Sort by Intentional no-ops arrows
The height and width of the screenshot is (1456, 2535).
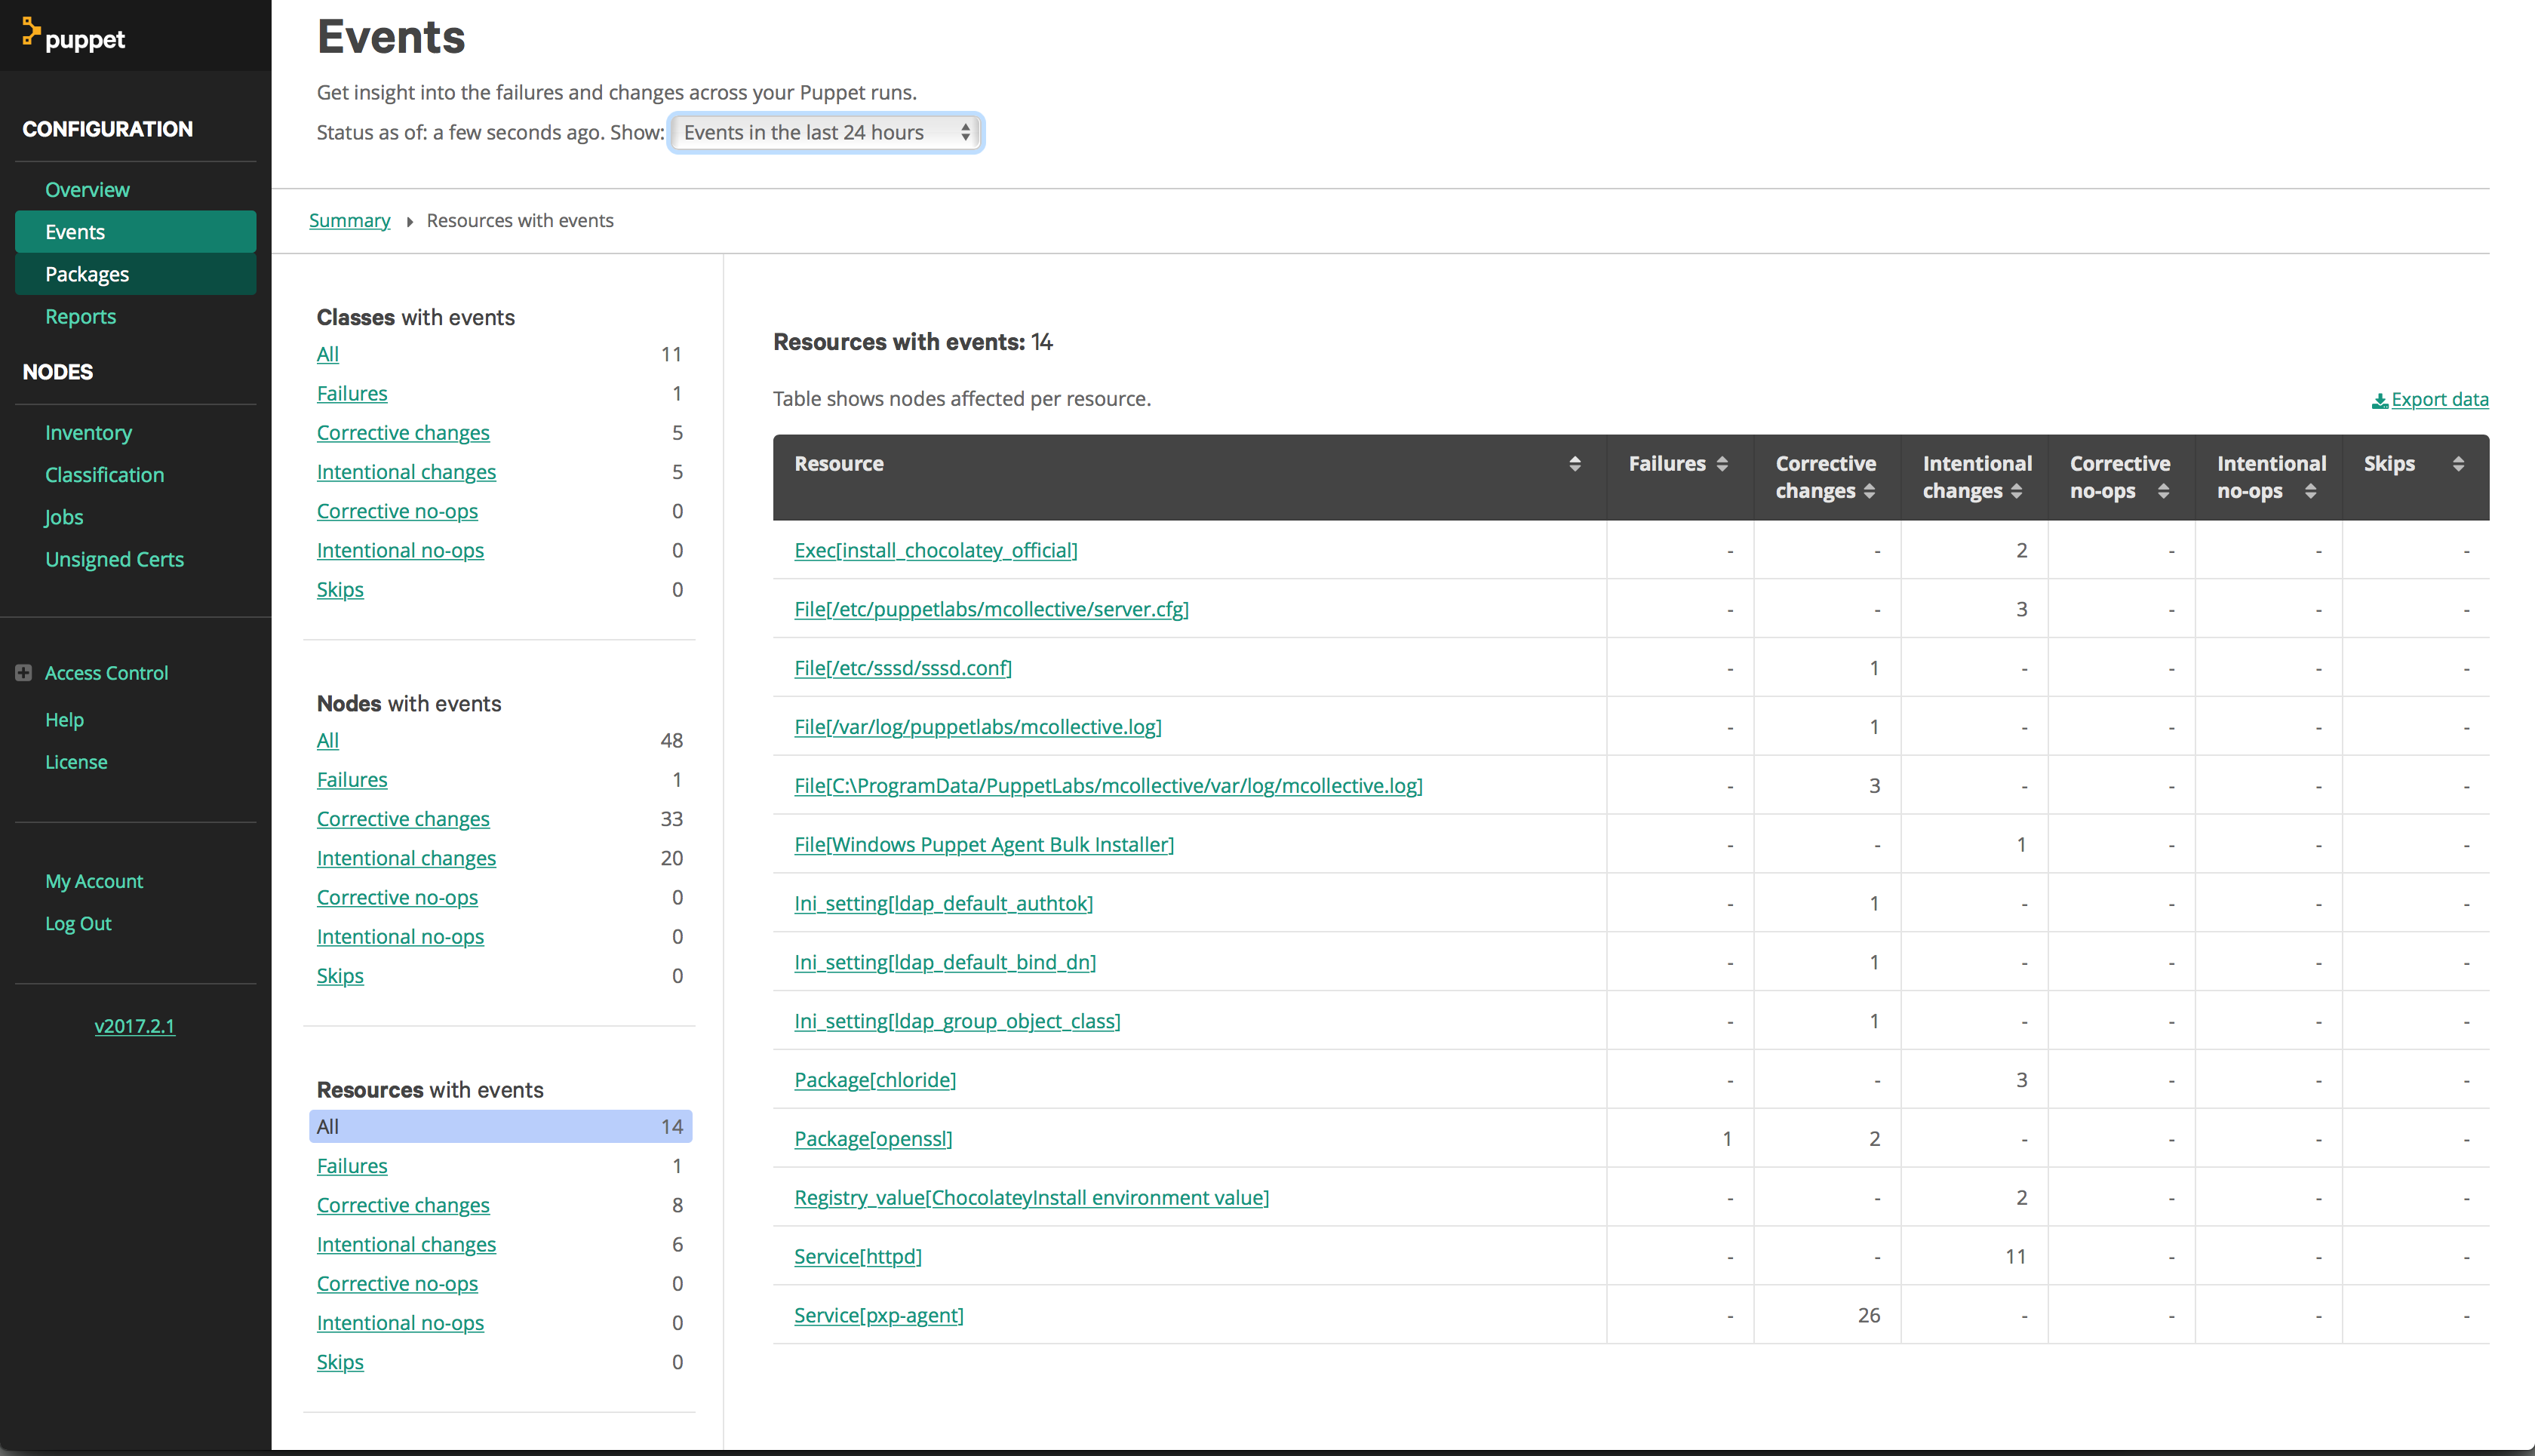[x=2310, y=491]
